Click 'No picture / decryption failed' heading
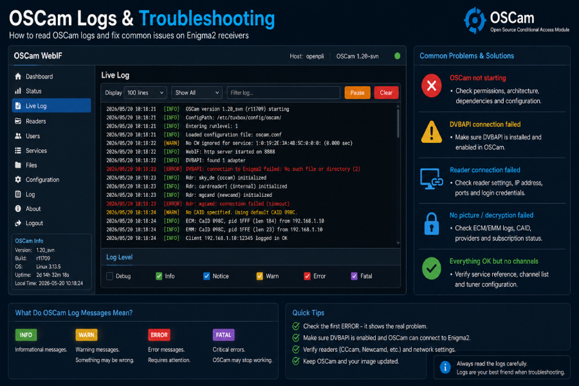 tap(492, 215)
